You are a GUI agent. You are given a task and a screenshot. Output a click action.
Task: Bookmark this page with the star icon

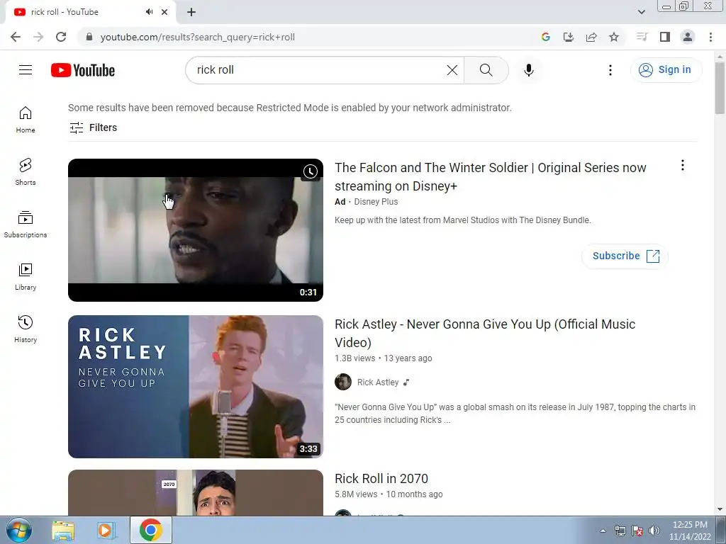(614, 37)
